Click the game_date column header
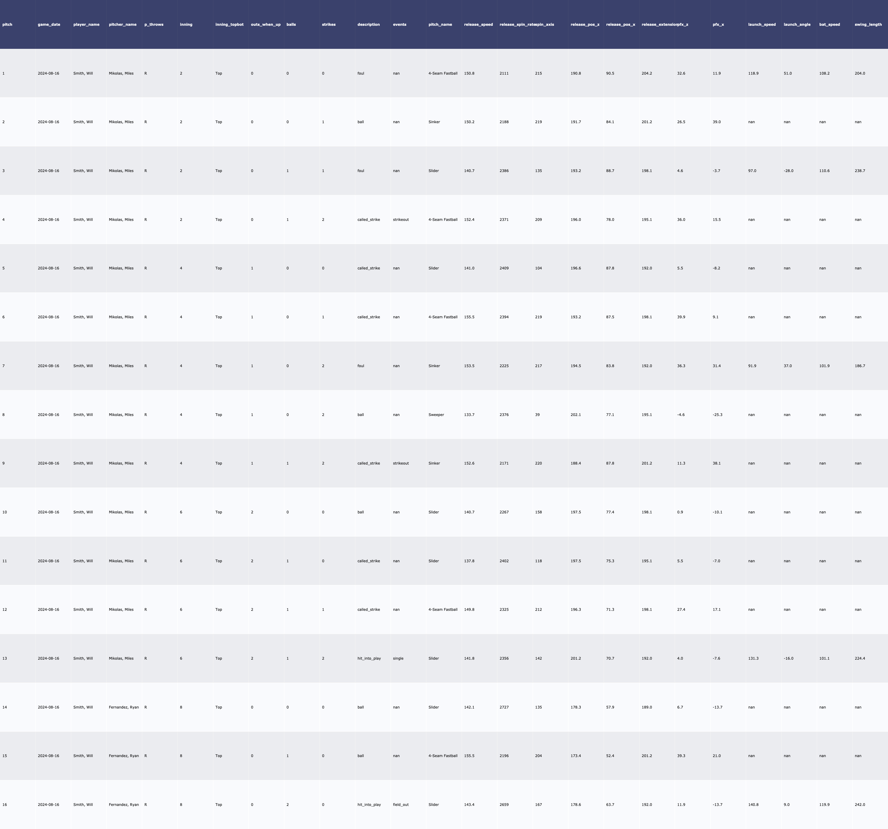Screen dimensions: 888x829 click(x=49, y=25)
